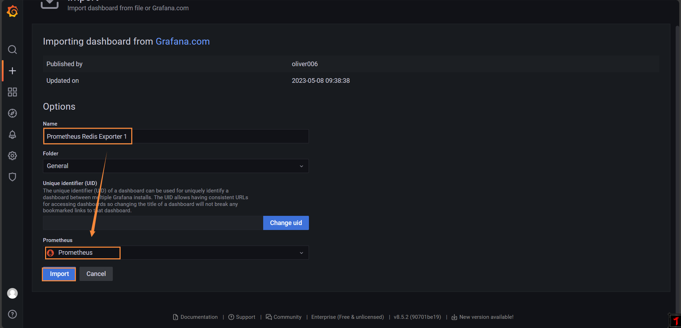Click the Import button
The image size is (681, 328).
pyautogui.click(x=59, y=274)
